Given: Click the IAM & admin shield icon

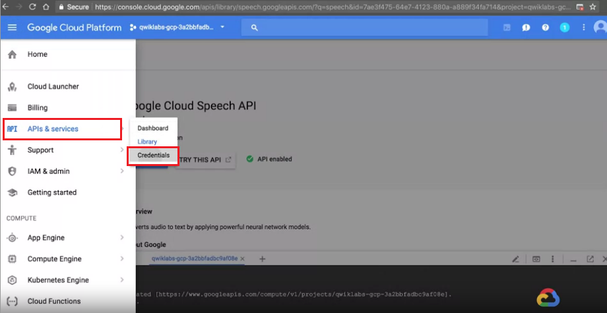Looking at the screenshot, I should coord(12,171).
